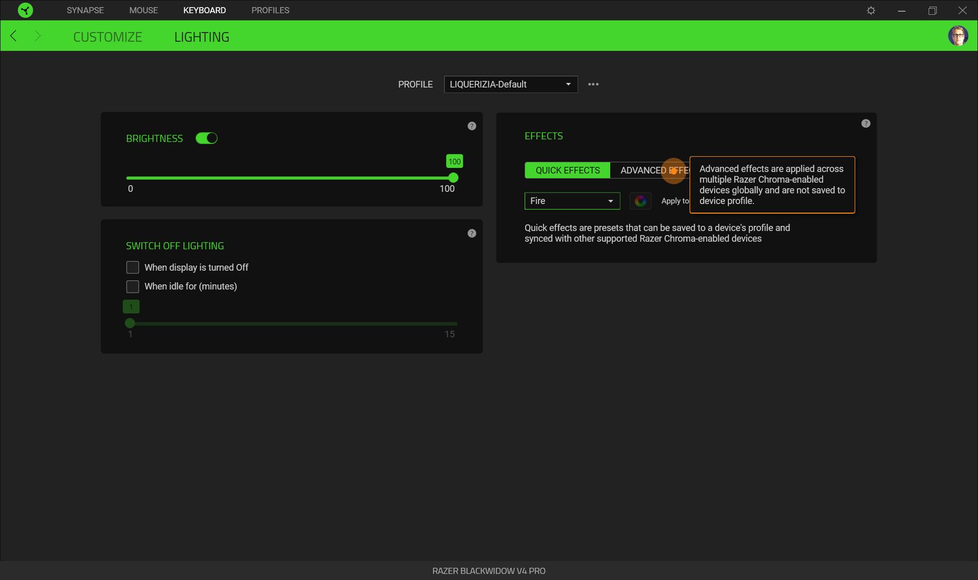Open the Fire quick effect dropdown

pos(572,201)
